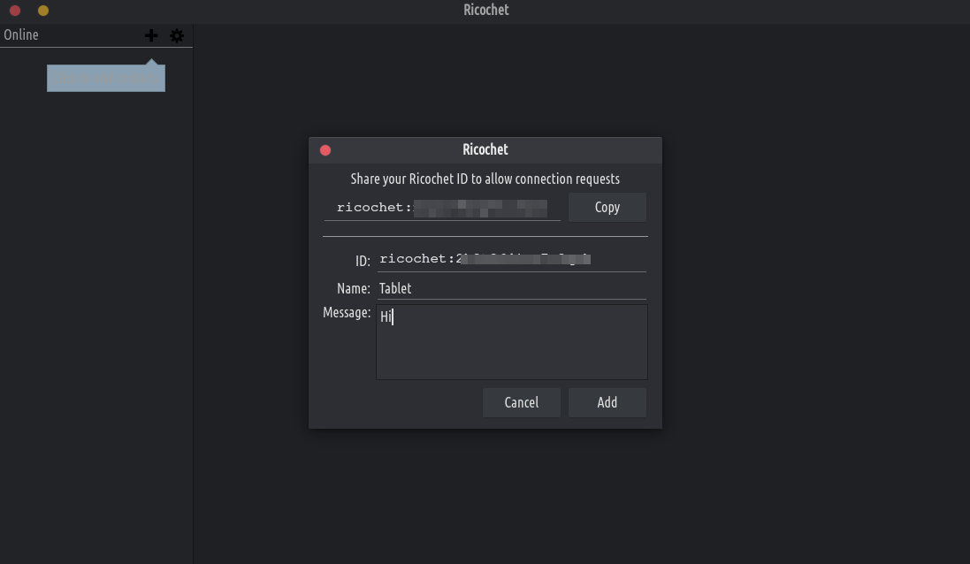This screenshot has width=970, height=564.
Task: Copy your Ricochet ID
Action: click(607, 207)
